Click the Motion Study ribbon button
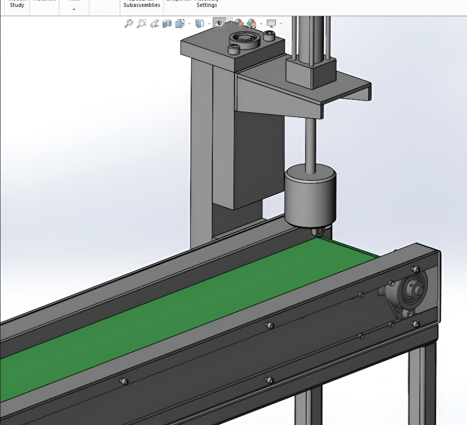467x425 pixels. pos(17,4)
